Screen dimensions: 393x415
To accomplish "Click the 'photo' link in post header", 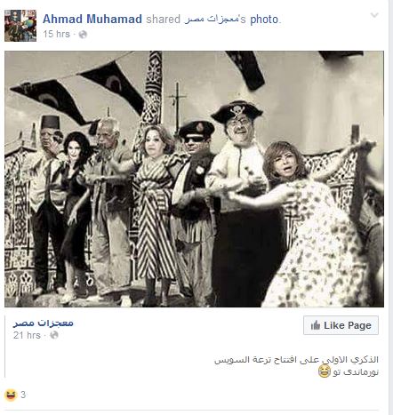I will pos(264,20).
